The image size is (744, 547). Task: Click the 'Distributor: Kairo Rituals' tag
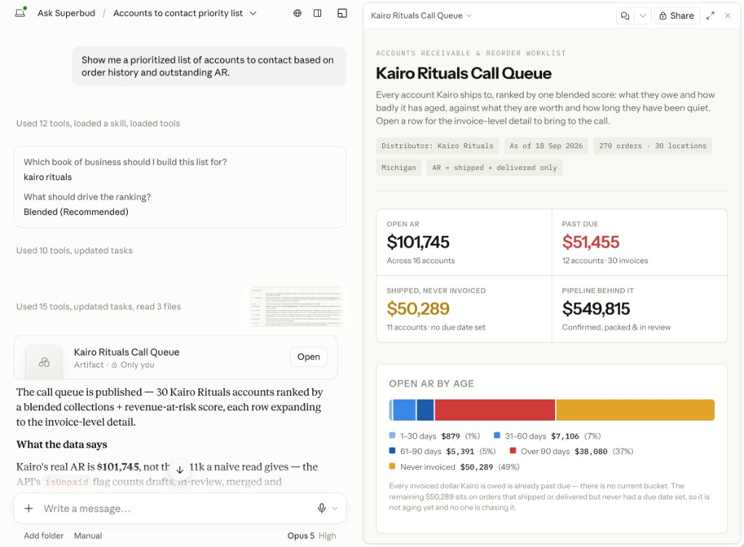437,146
